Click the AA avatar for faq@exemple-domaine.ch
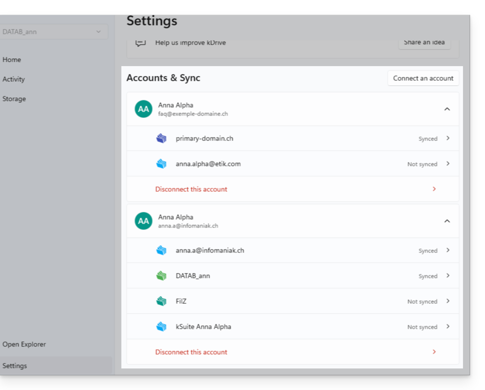 coord(144,109)
